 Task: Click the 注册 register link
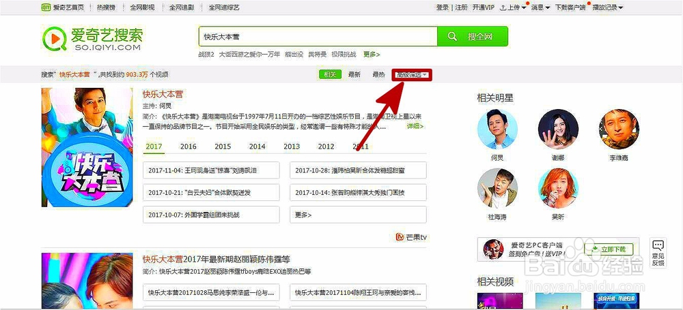click(x=461, y=7)
